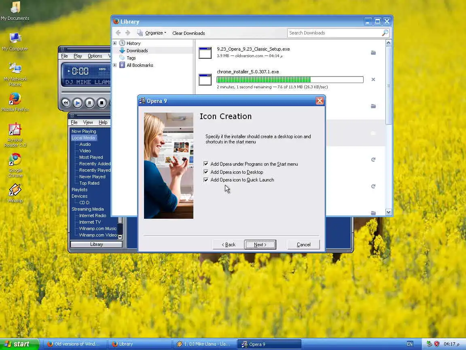Viewport: 466px width, 350px height.
Task: Expand History tree node in Library
Action: [115, 43]
